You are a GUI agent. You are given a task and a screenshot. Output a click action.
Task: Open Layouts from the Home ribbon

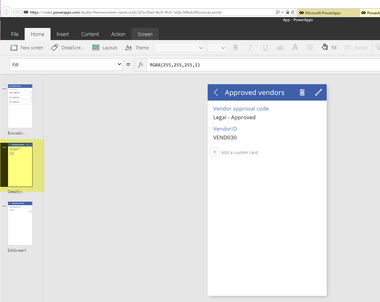[x=105, y=47]
